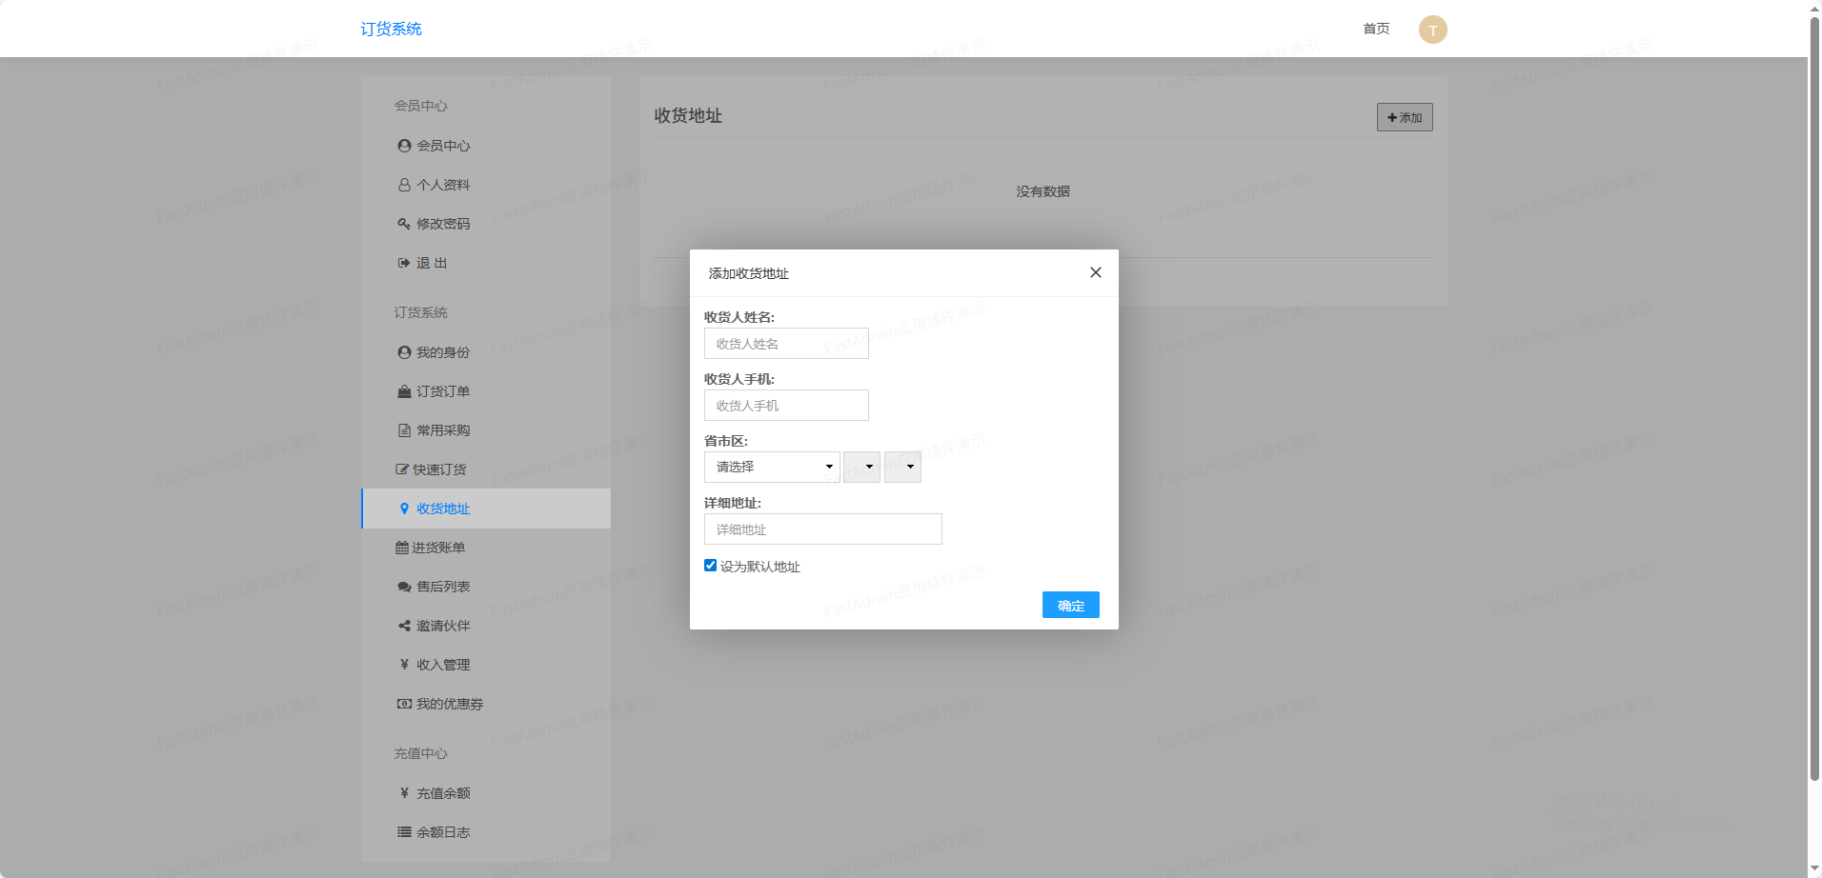This screenshot has height=878, width=1822.
Task: Click the 邀请伙伴 share icon
Action: [x=404, y=626]
